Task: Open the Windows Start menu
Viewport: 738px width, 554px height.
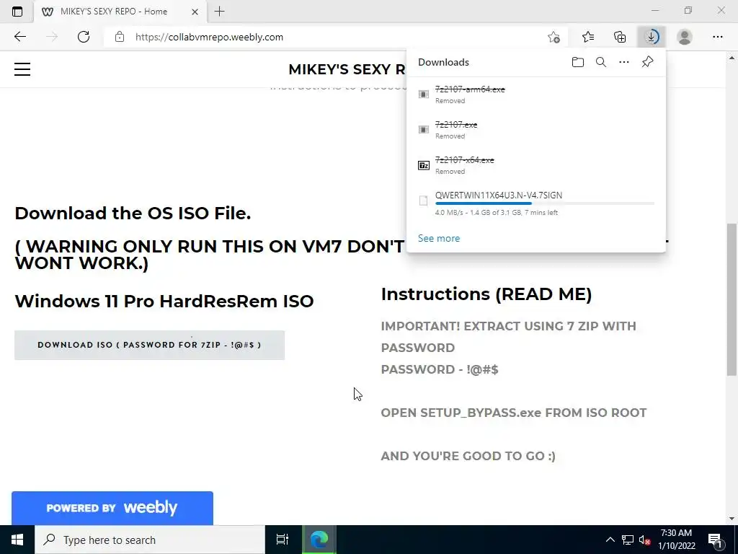Action: coord(17,540)
